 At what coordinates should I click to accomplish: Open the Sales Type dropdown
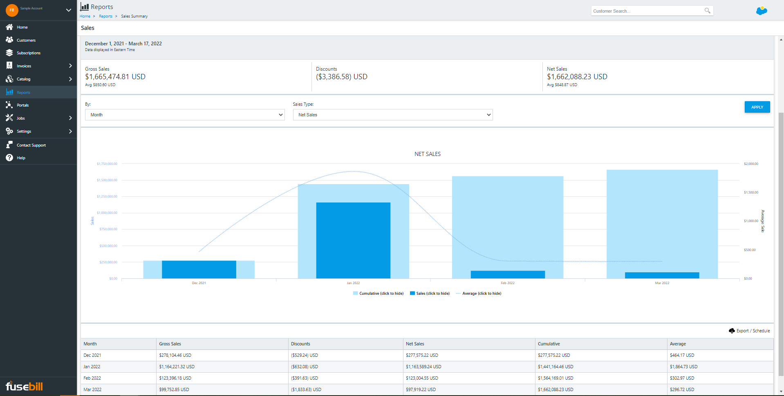click(x=393, y=115)
